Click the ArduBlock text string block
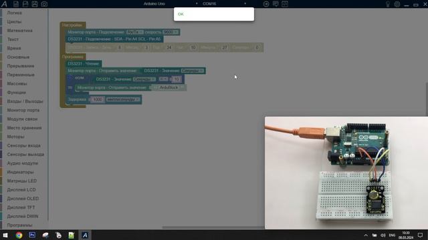This screenshot has height=240, width=428. 169,87
